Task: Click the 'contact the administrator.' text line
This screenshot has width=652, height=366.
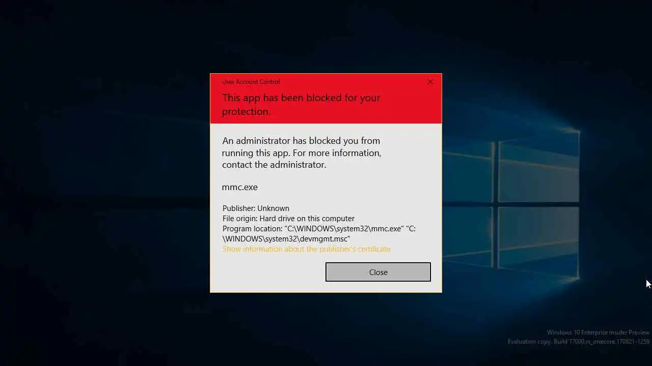Action: pyautogui.click(x=274, y=165)
